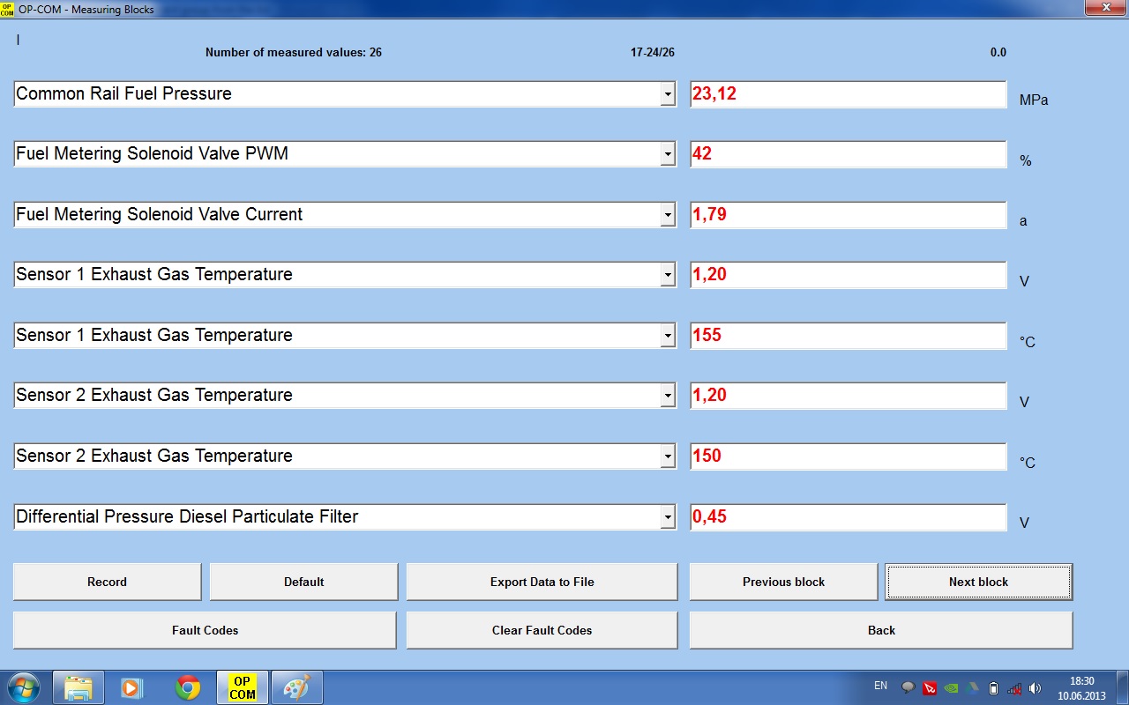
Task: Click the volume speaker tray icon
Action: pos(1036,688)
